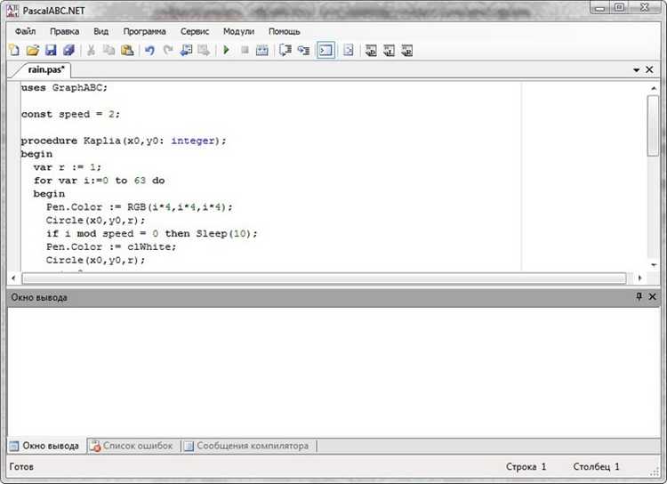Open the Сервис menu

(195, 31)
